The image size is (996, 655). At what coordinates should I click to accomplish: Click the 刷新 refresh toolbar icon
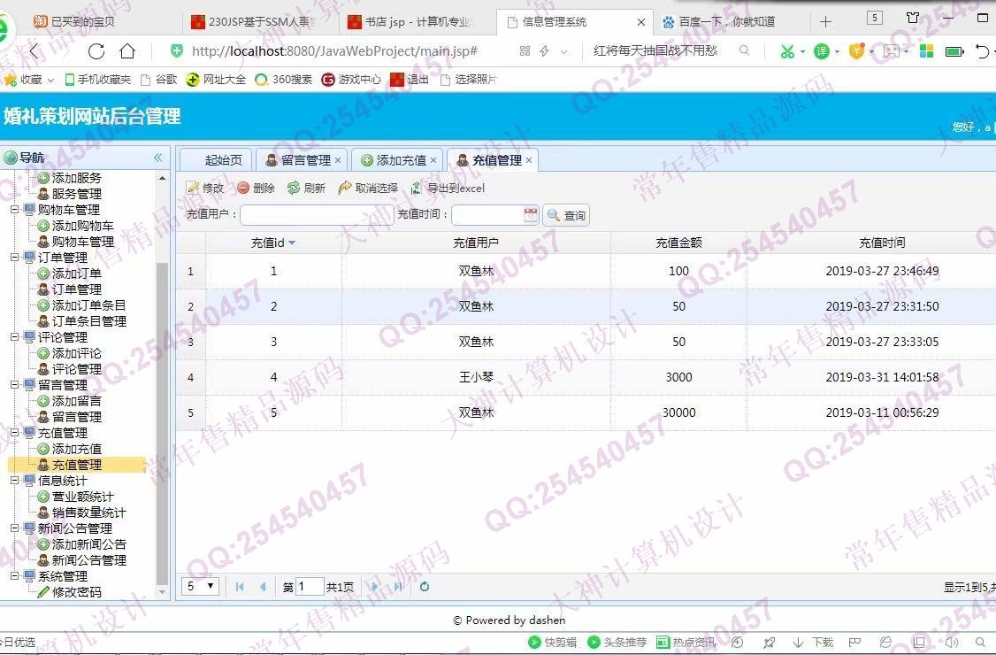point(294,189)
